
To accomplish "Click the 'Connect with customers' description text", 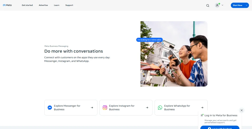I will (x=77, y=59).
